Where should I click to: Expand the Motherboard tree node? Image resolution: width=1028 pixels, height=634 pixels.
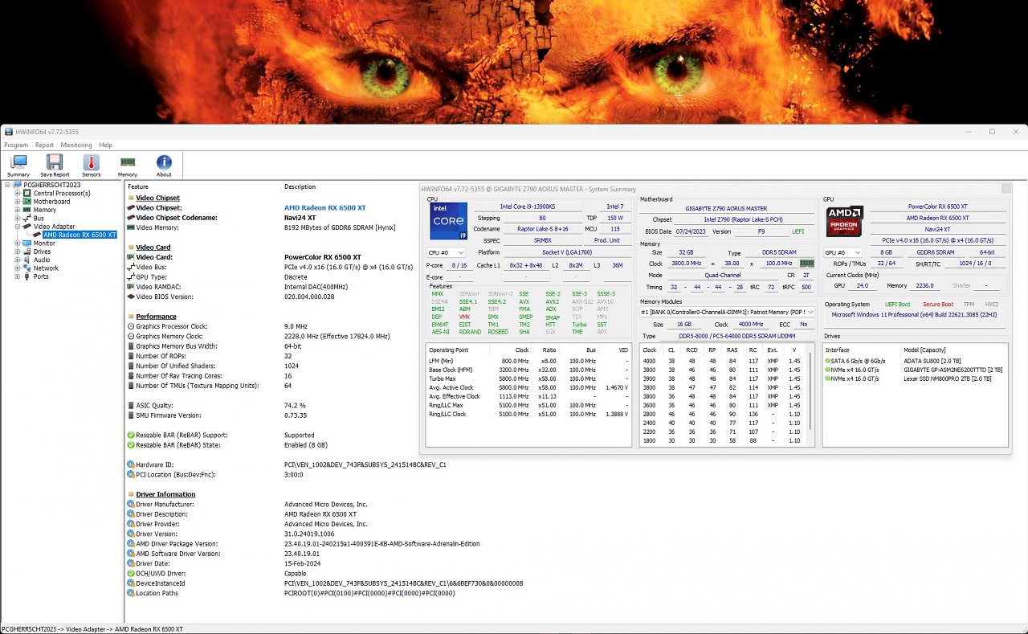pos(18,202)
